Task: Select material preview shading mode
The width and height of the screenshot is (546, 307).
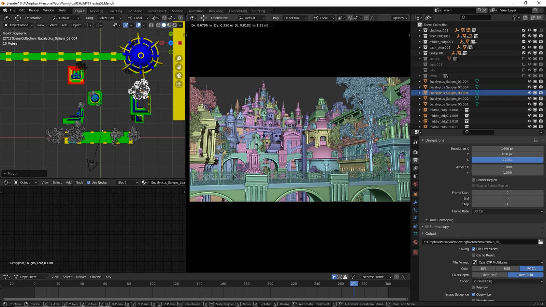Action: [x=169, y=25]
